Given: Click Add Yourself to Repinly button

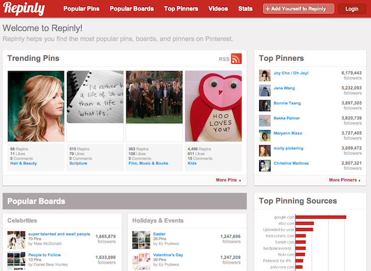Looking at the screenshot, I should [x=299, y=9].
